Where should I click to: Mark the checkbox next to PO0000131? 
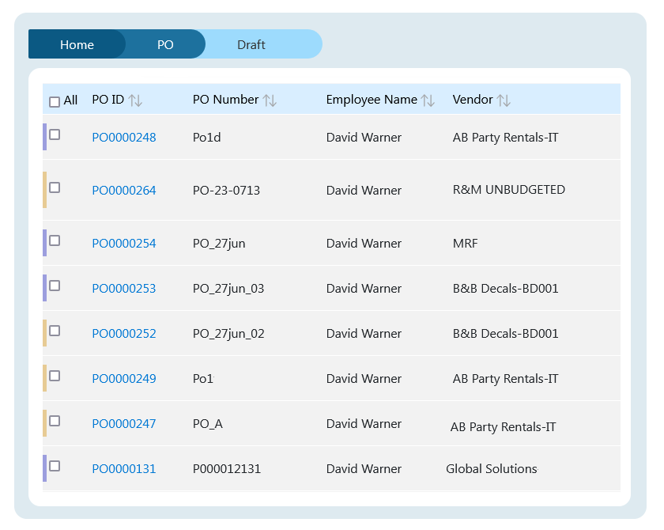click(x=55, y=466)
